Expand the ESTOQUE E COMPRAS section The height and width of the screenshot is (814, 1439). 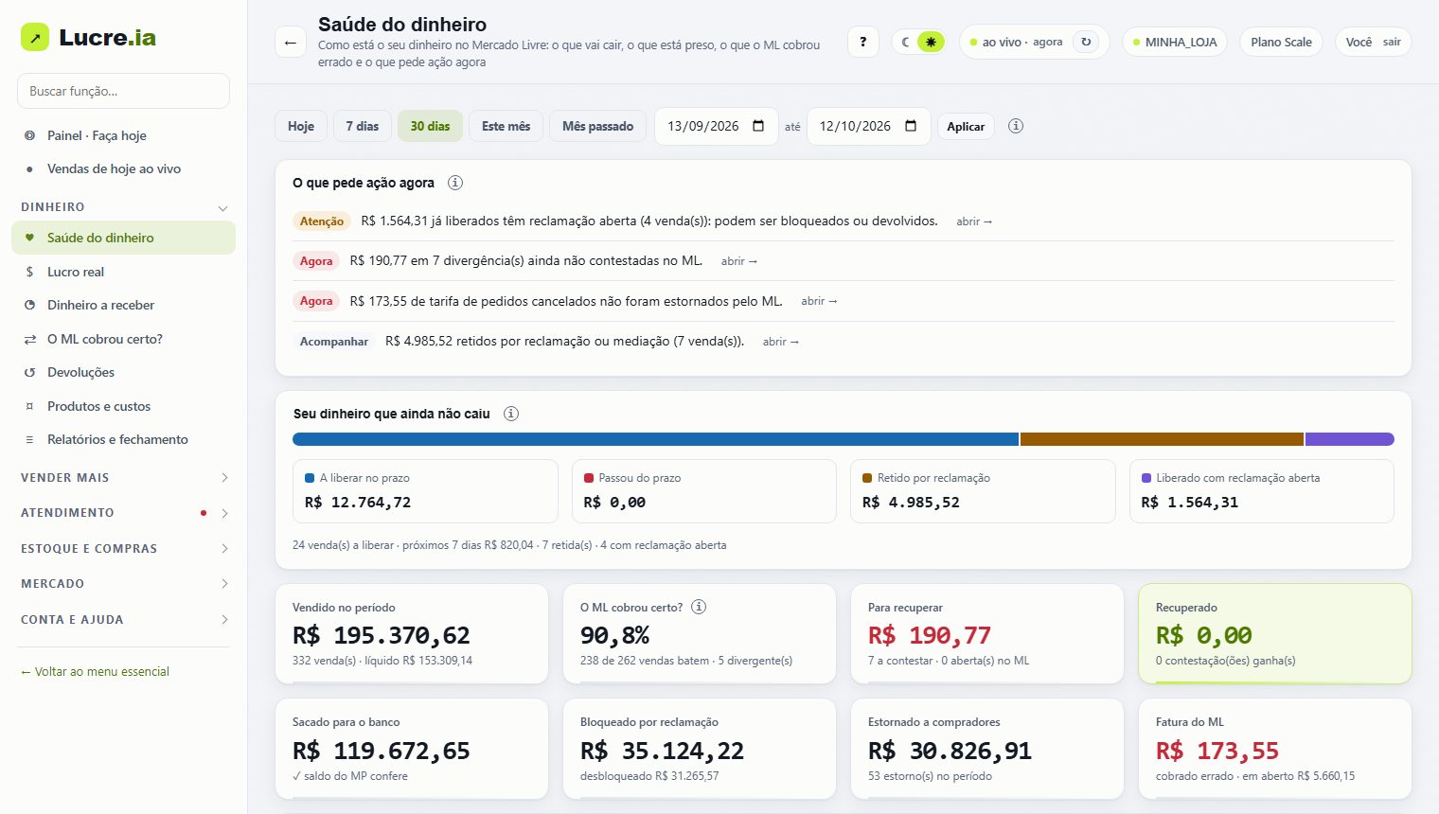click(124, 549)
